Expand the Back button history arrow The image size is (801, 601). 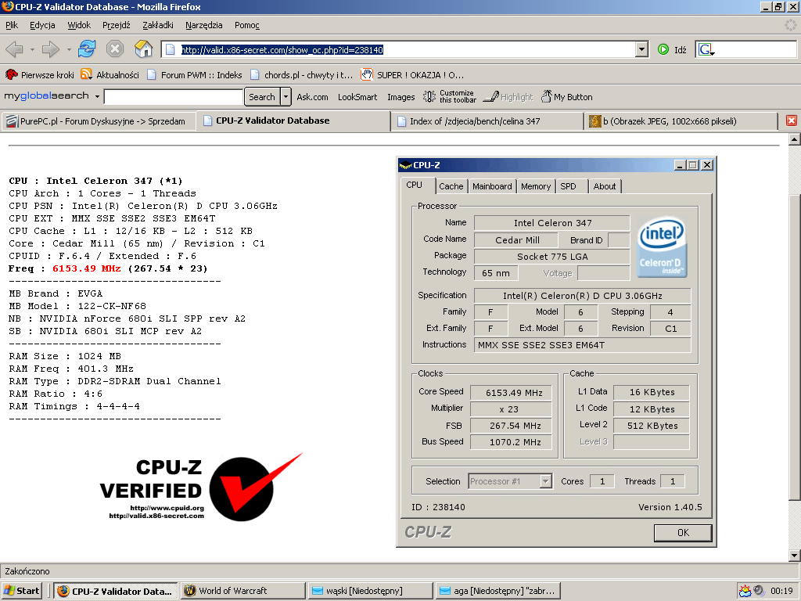(x=32, y=49)
